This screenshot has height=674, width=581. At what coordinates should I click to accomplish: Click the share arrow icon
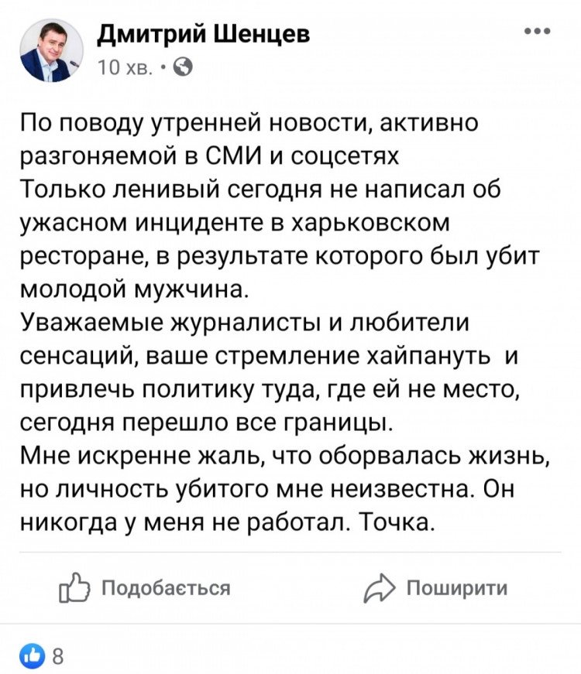[379, 588]
